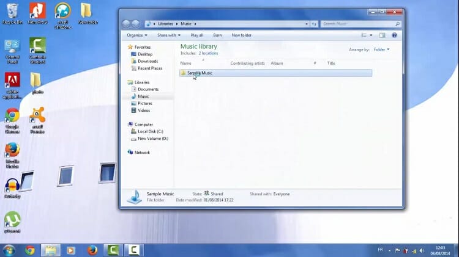459x257 pixels.
Task: Open Explorer help question mark icon
Action: 394,35
